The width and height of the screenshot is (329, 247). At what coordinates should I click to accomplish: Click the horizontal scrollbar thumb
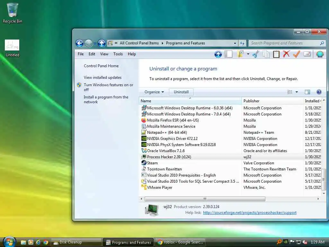click(x=205, y=199)
